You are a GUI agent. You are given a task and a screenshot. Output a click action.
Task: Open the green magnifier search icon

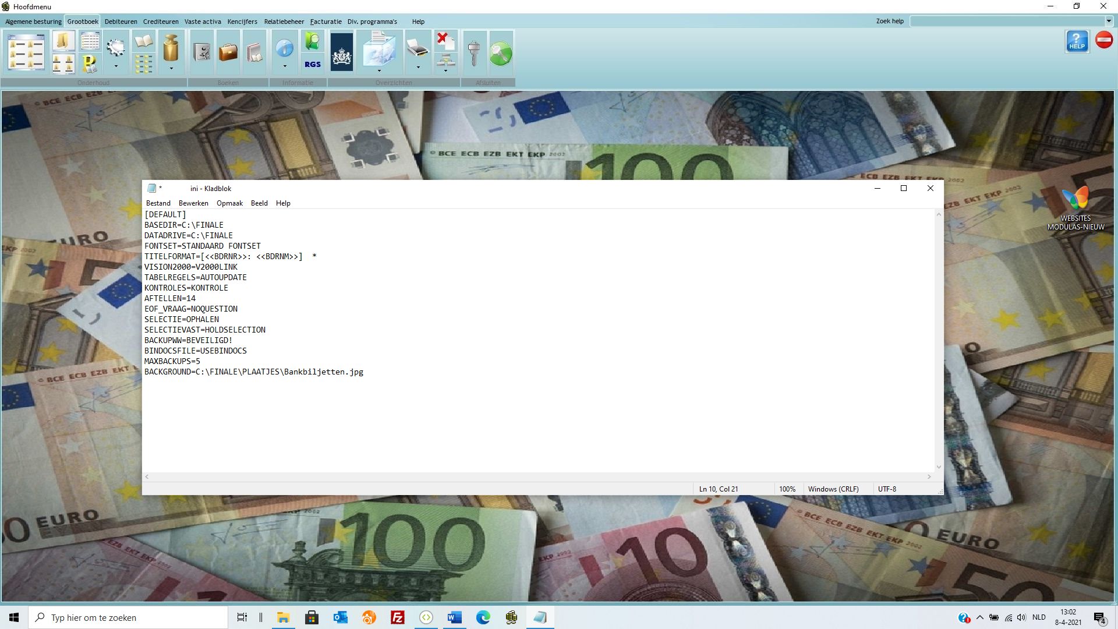click(x=313, y=41)
